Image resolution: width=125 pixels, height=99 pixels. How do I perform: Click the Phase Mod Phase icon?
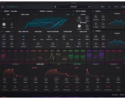[42, 37]
